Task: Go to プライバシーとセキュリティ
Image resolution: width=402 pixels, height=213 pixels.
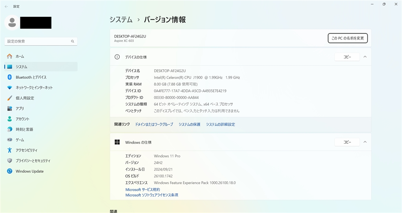Action: point(41,161)
